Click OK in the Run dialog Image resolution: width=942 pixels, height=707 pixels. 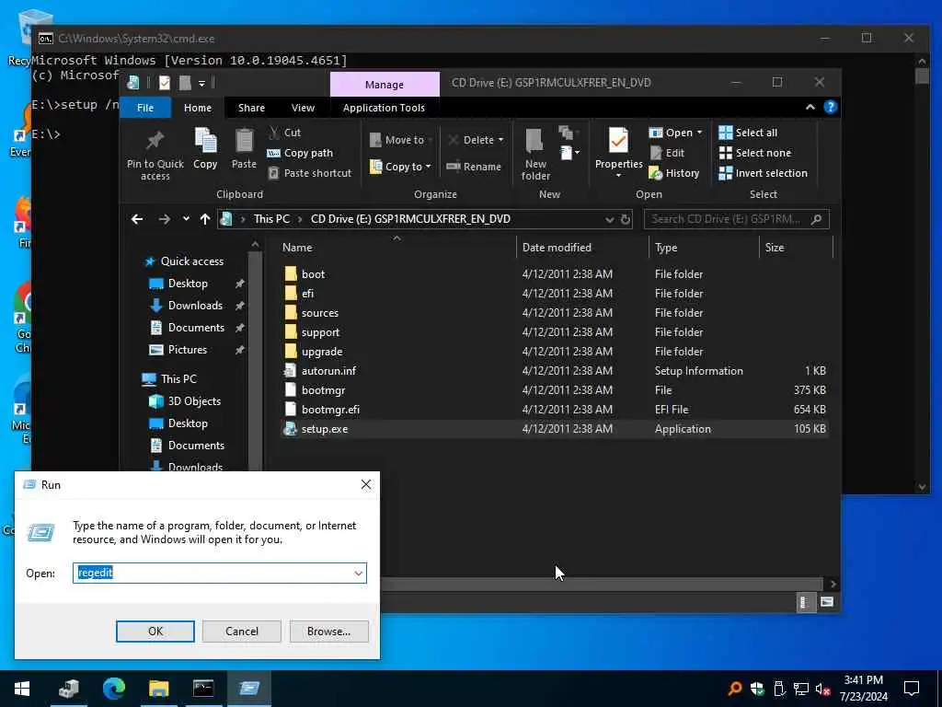click(155, 632)
